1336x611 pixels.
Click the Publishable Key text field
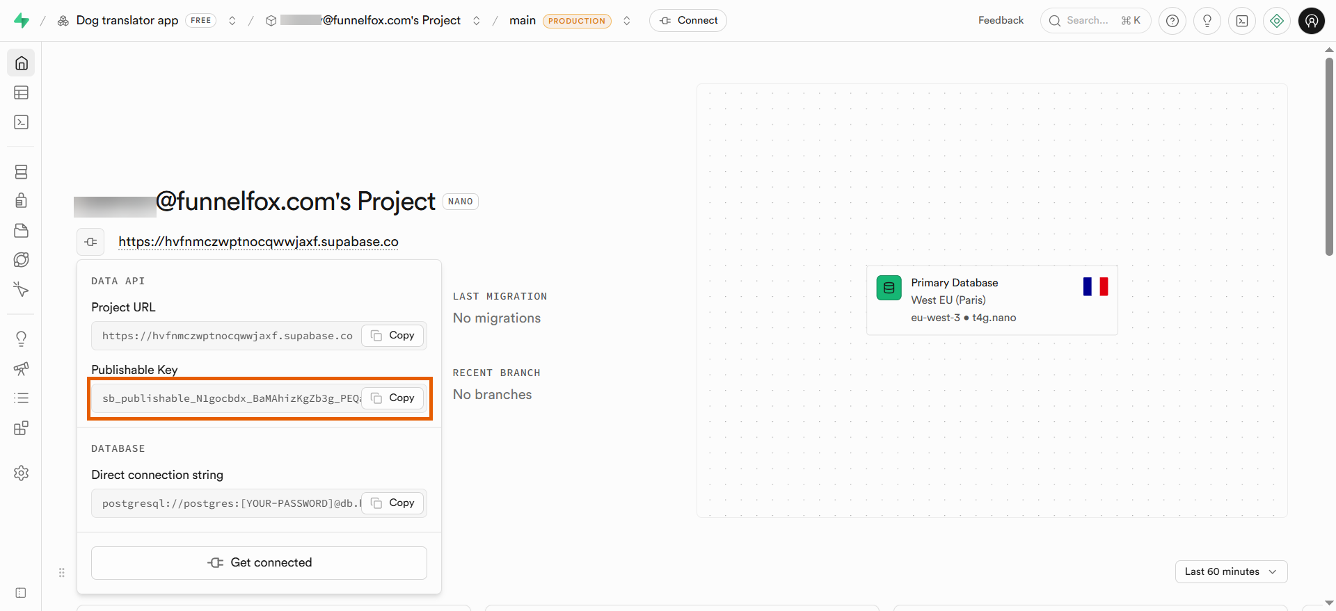click(259, 398)
